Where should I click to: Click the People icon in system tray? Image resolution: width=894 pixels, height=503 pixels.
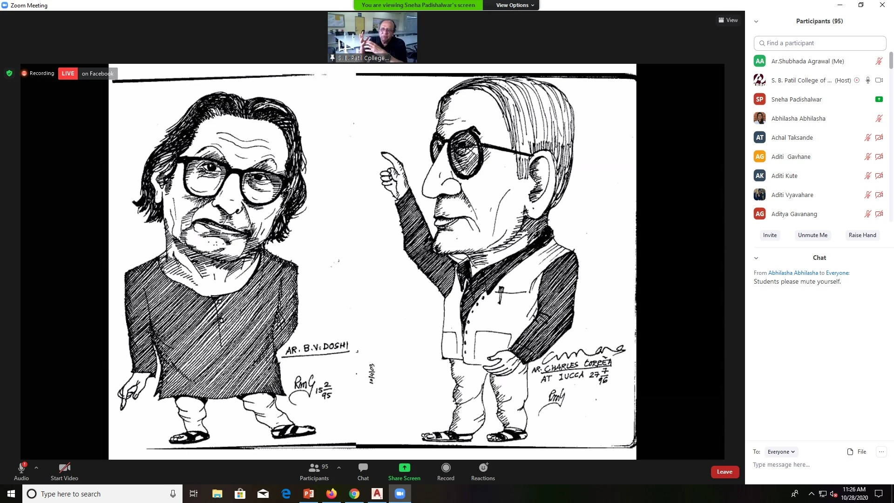pos(795,494)
